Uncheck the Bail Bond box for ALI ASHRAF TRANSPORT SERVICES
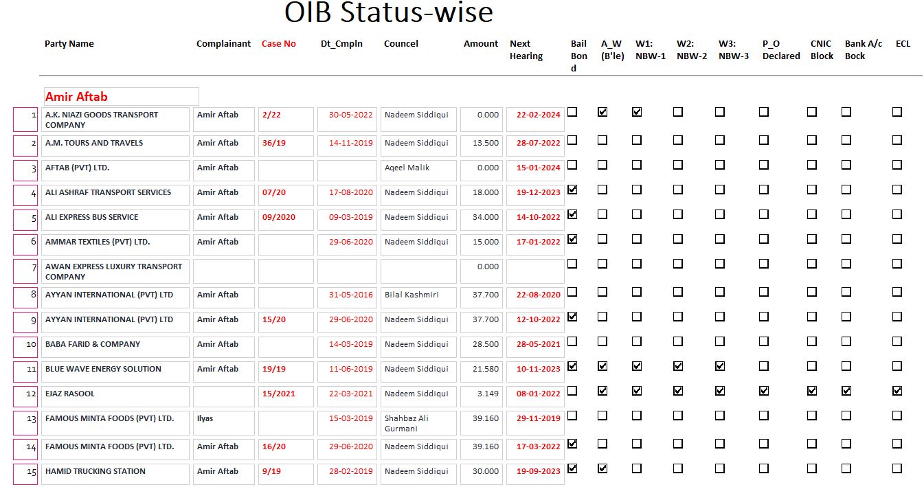 click(572, 190)
